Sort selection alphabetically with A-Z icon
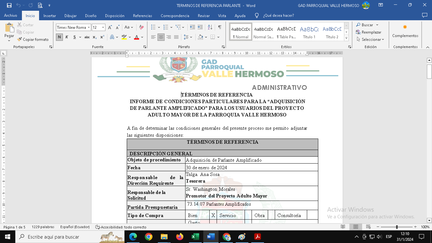The height and width of the screenshot is (243, 432). [210, 28]
